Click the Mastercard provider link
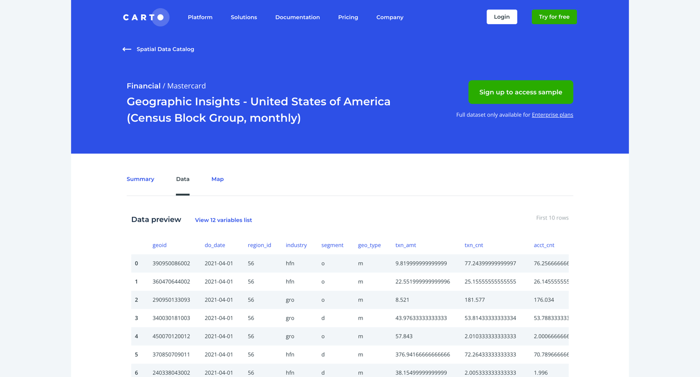 point(187,86)
